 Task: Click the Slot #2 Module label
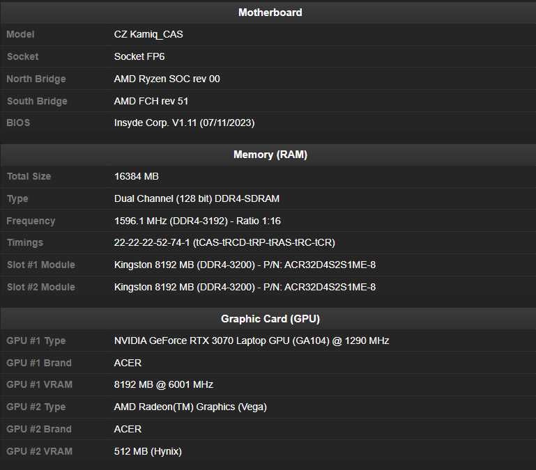40,288
